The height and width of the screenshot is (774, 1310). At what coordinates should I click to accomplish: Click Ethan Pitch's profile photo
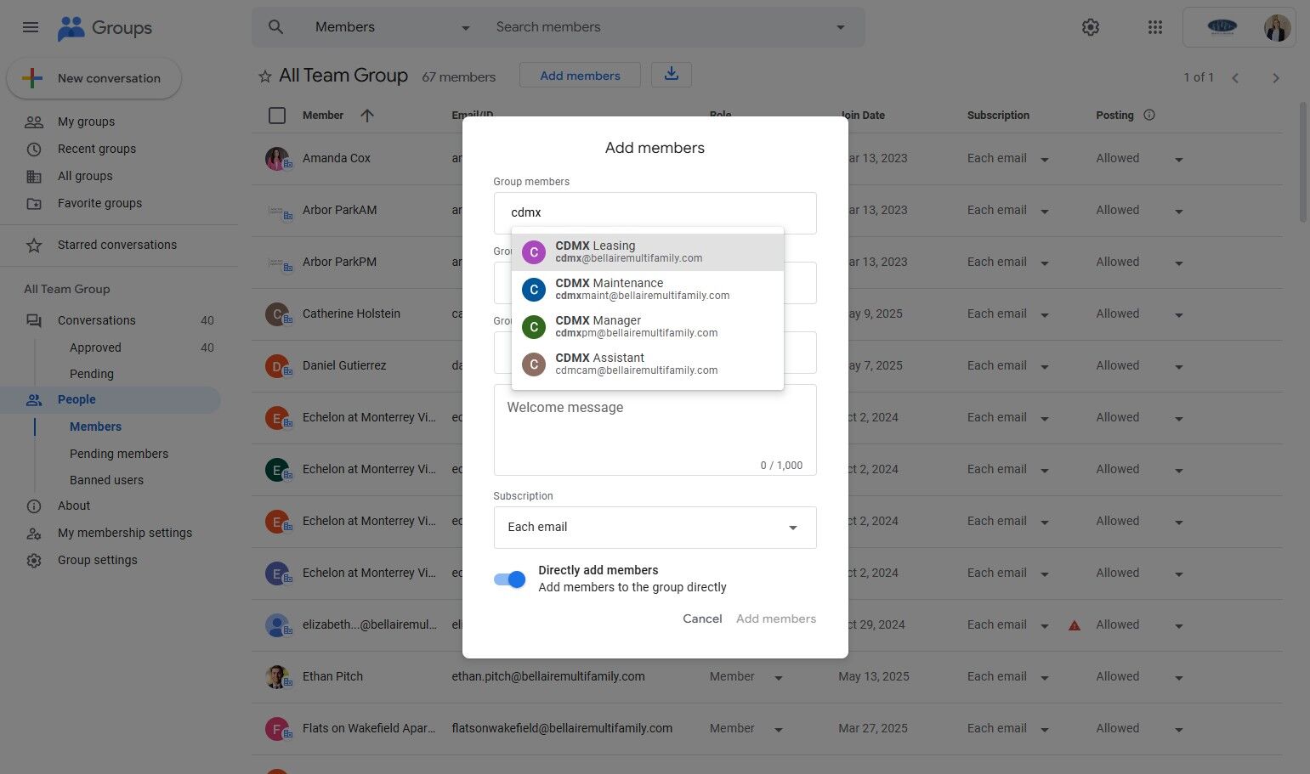click(x=277, y=677)
